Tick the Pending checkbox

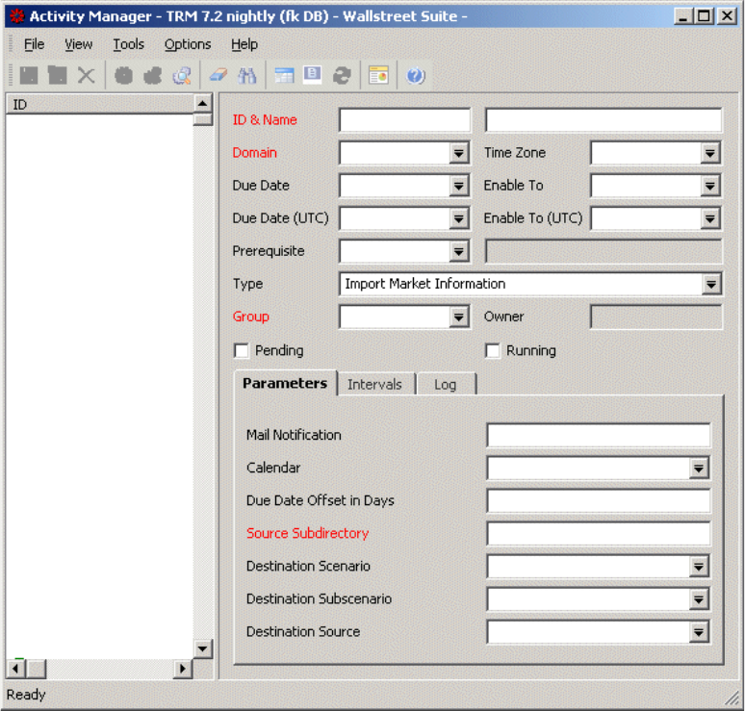point(242,351)
